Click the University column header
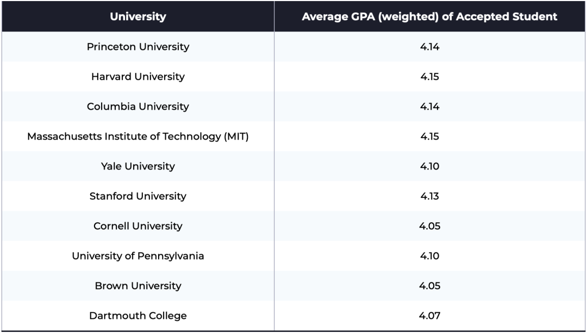Screen dimensions: 587x333 coord(138,16)
